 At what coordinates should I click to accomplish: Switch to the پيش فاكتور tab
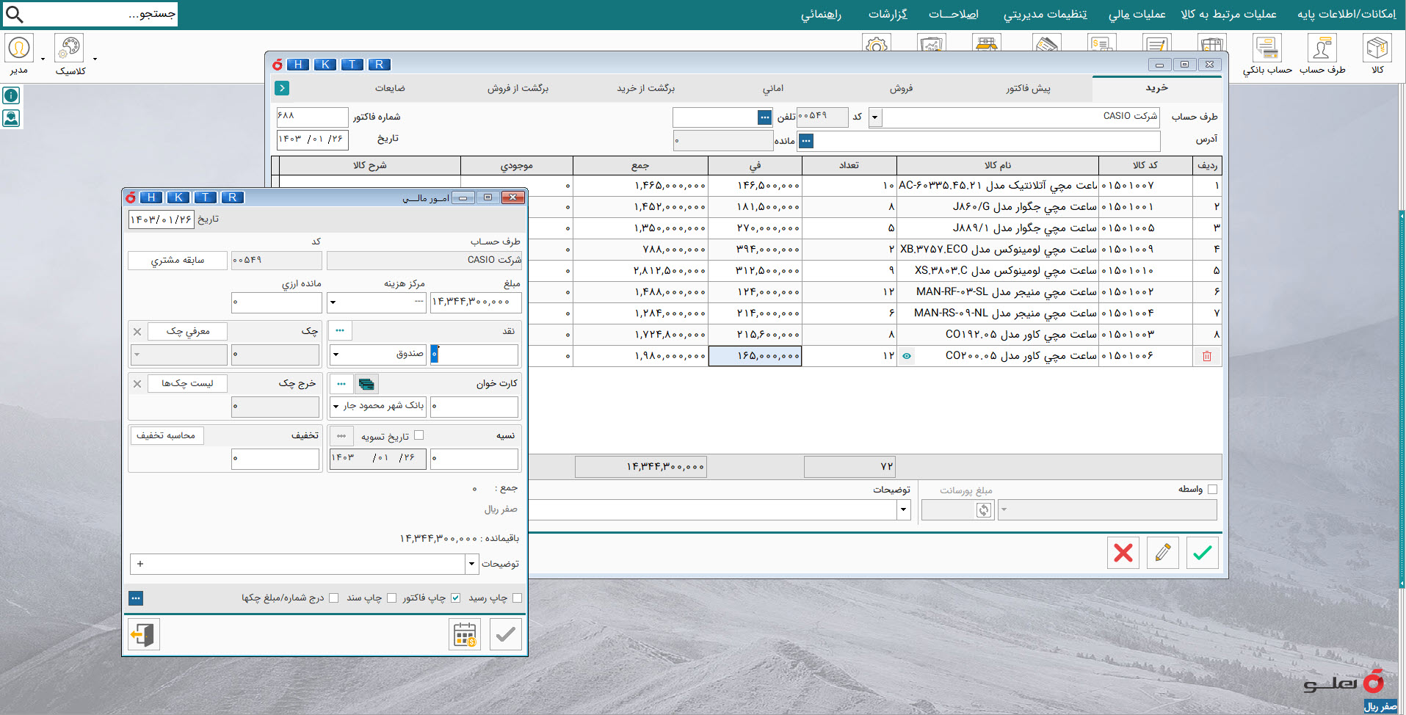point(1028,89)
